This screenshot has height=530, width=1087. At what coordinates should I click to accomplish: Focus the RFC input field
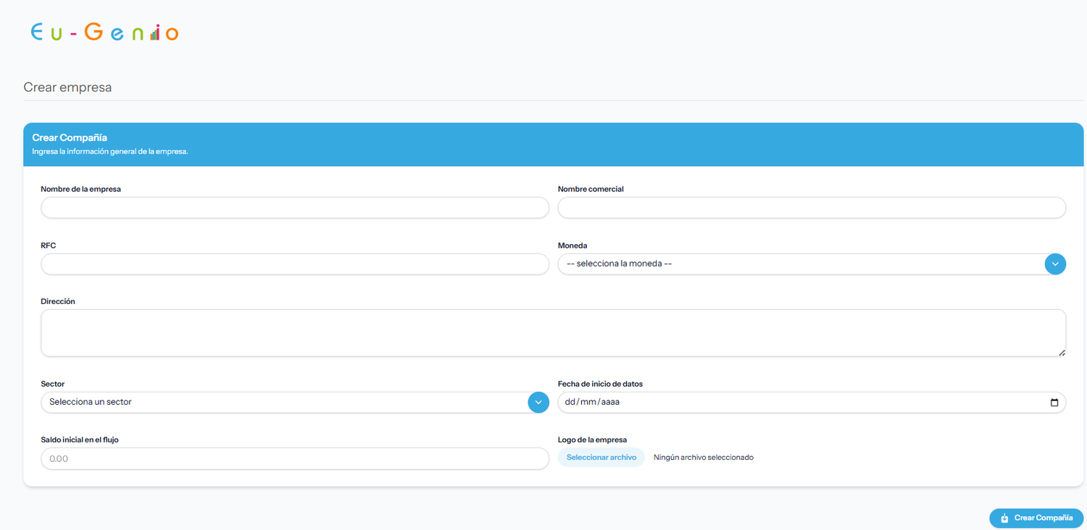[295, 264]
